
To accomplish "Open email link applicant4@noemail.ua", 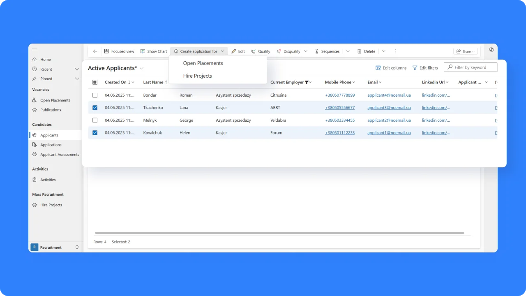I will click(389, 95).
